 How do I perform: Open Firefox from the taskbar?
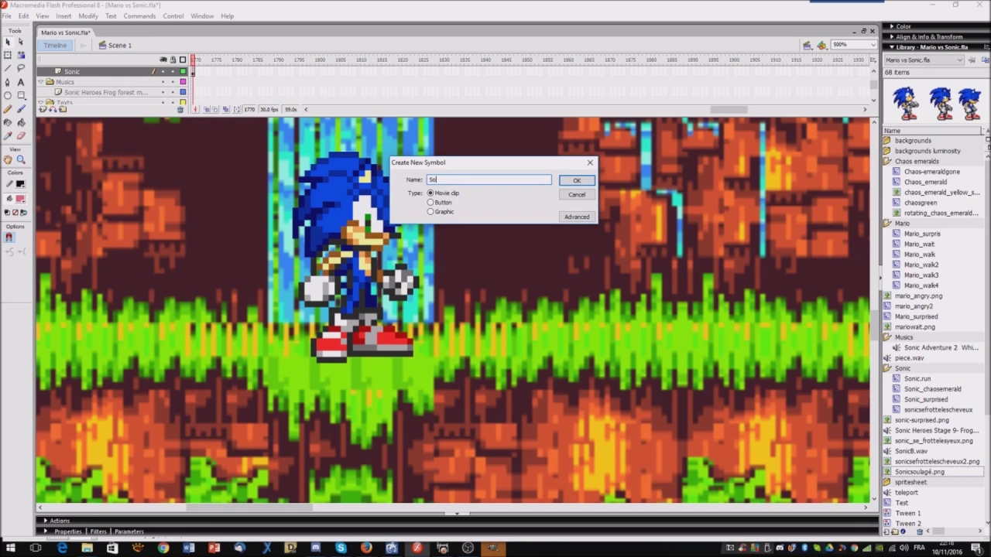(x=366, y=548)
